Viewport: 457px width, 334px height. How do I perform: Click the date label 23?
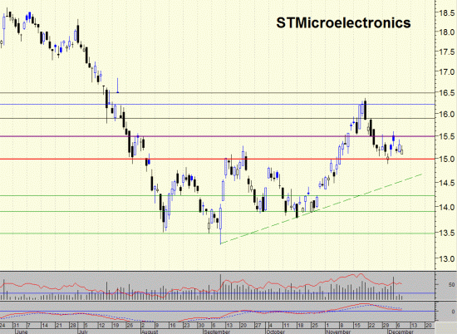pos(186,325)
